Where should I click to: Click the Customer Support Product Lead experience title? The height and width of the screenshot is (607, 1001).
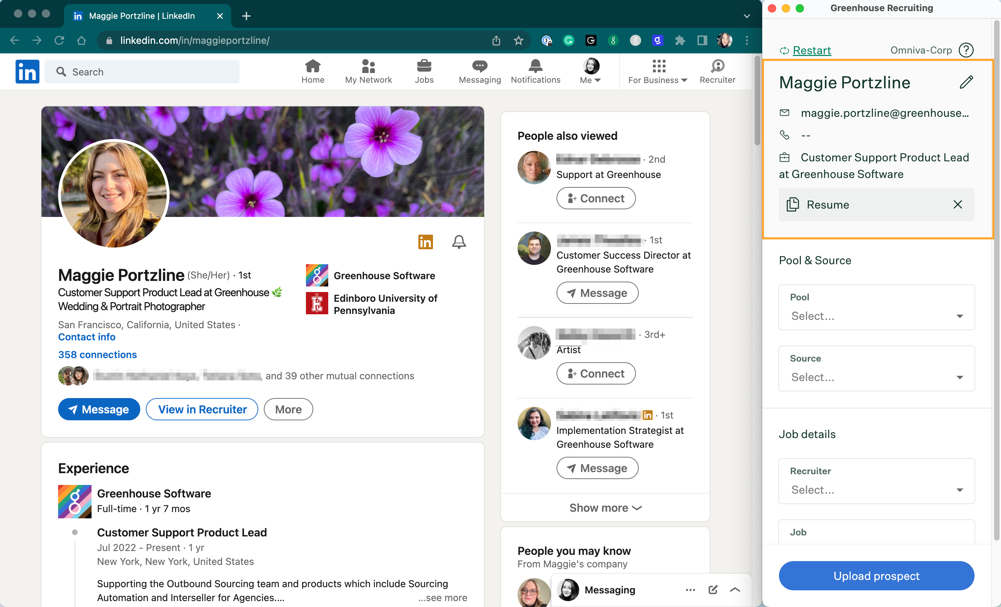[182, 532]
